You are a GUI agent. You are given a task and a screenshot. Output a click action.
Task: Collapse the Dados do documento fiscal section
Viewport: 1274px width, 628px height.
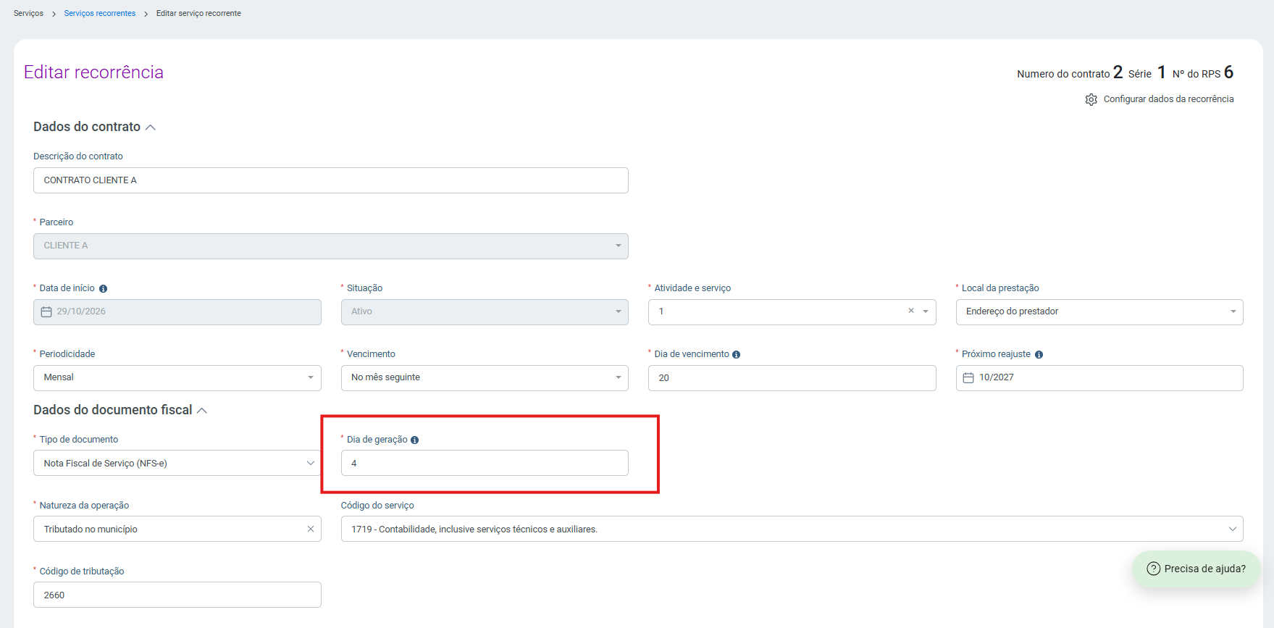pos(202,411)
